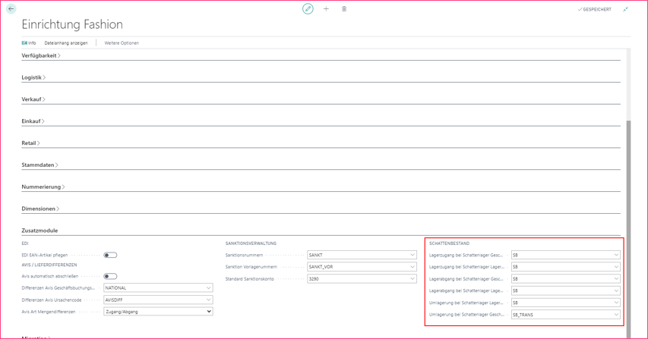
Task: Open Dateianhang anzeigen menu item
Action: (x=66, y=43)
